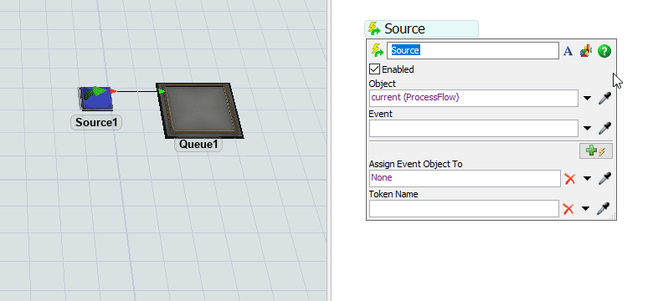This screenshot has height=301, width=653.
Task: Click the empty Event input field
Action: pos(474,128)
